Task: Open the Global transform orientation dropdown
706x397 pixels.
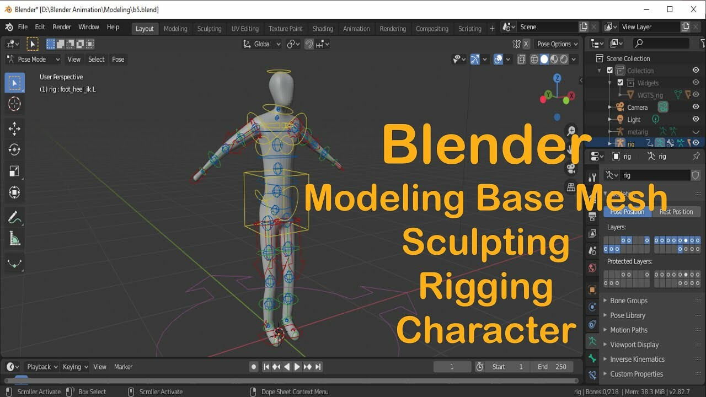Action: pos(262,44)
